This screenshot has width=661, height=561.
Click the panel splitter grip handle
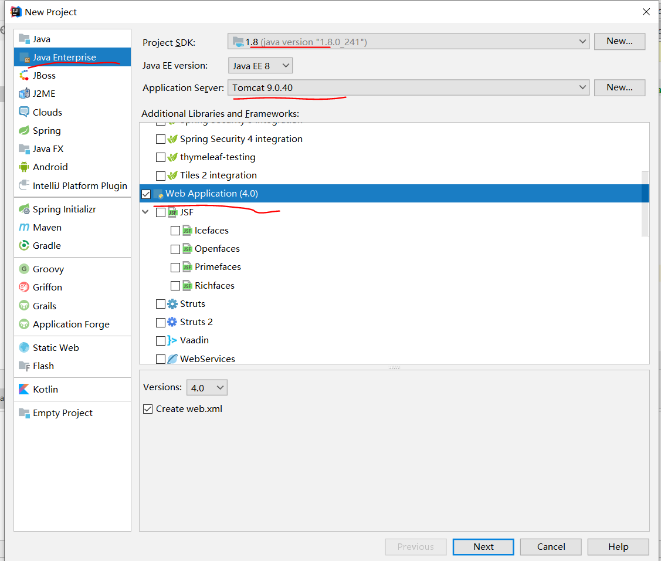(x=395, y=368)
